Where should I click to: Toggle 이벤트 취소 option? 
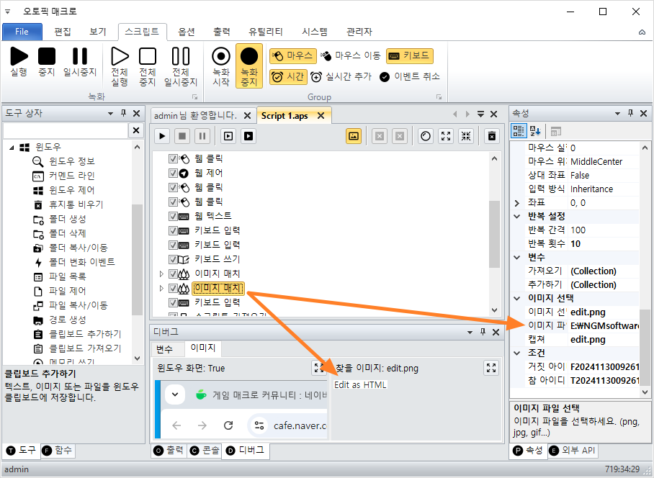[410, 77]
